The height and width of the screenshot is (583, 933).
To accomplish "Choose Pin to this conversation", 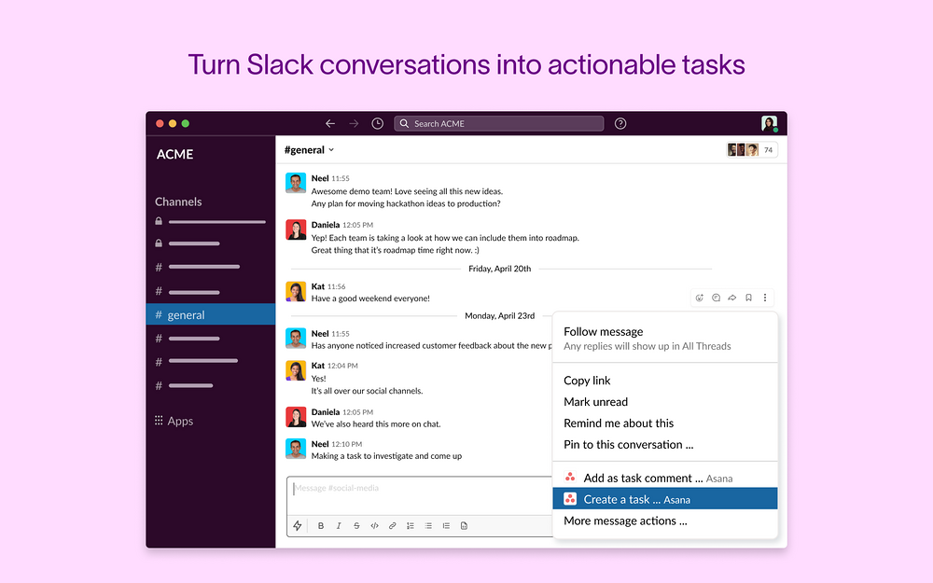I will (665, 444).
